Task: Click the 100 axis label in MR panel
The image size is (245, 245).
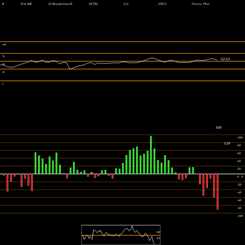Action: point(240,138)
